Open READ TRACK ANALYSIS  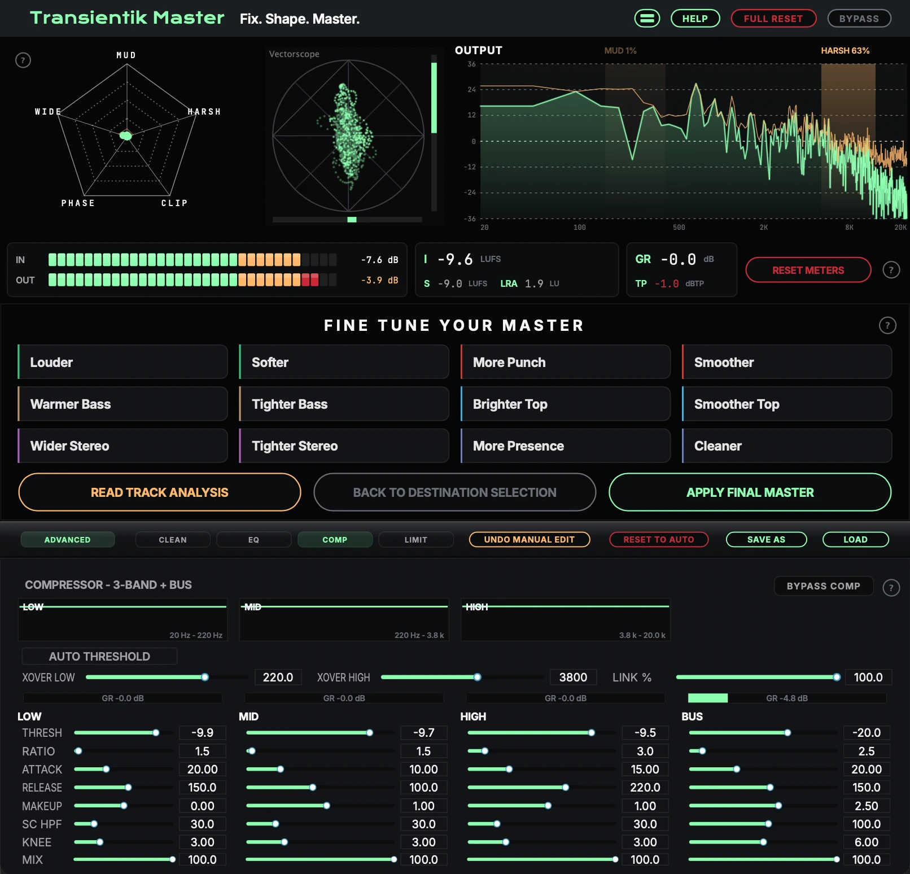160,492
